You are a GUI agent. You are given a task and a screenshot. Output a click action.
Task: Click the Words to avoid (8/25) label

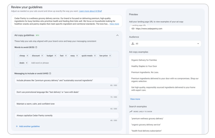[24, 47]
